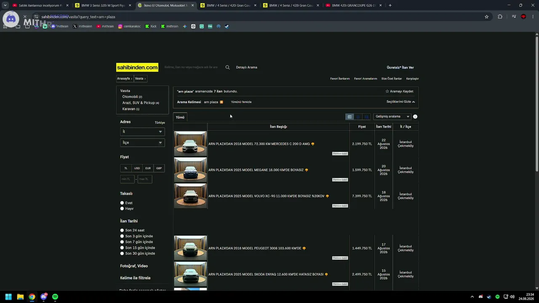Open Discord from the taskbar
This screenshot has height=303, width=539.
pyautogui.click(x=43, y=297)
